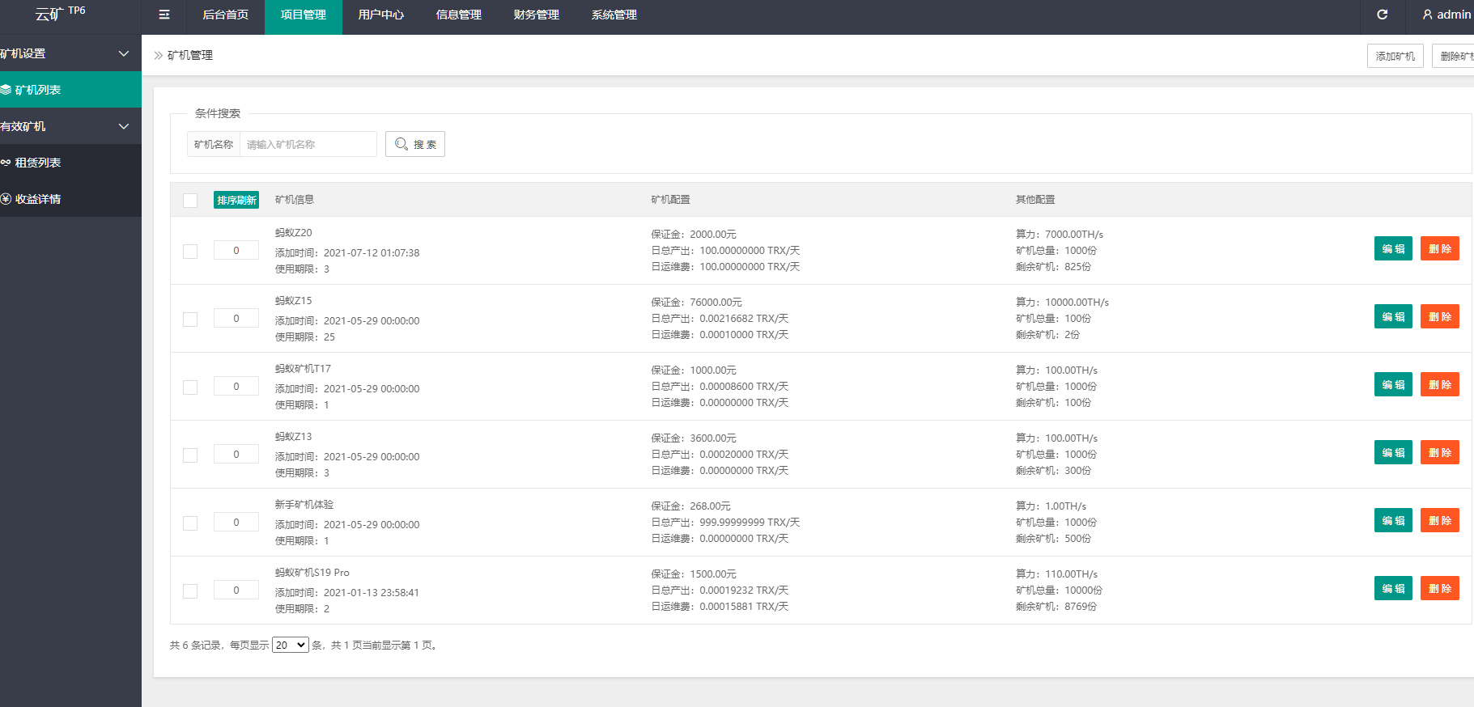Image resolution: width=1474 pixels, height=707 pixels.
Task: Click the sidebar collapse hamburger icon
Action: 164,15
